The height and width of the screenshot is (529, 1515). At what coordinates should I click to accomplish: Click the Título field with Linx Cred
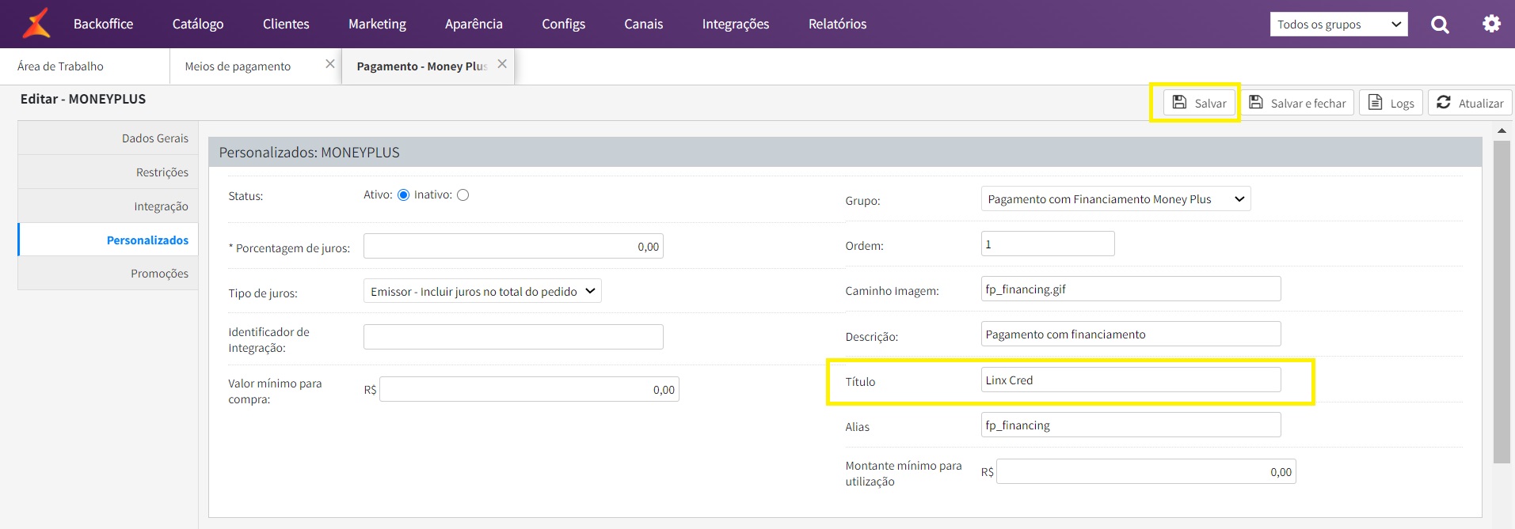(1131, 380)
